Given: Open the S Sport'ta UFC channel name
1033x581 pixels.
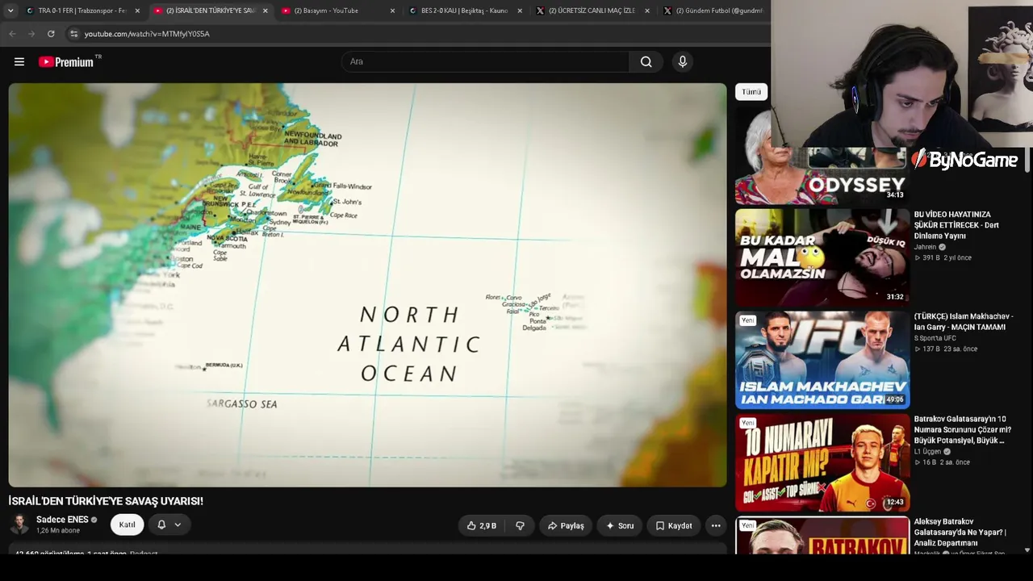Looking at the screenshot, I should pyautogui.click(x=935, y=338).
